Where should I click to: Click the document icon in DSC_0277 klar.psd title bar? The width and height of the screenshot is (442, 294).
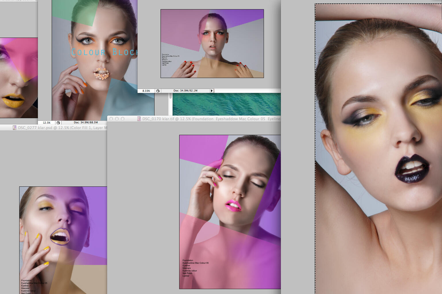coord(14,128)
